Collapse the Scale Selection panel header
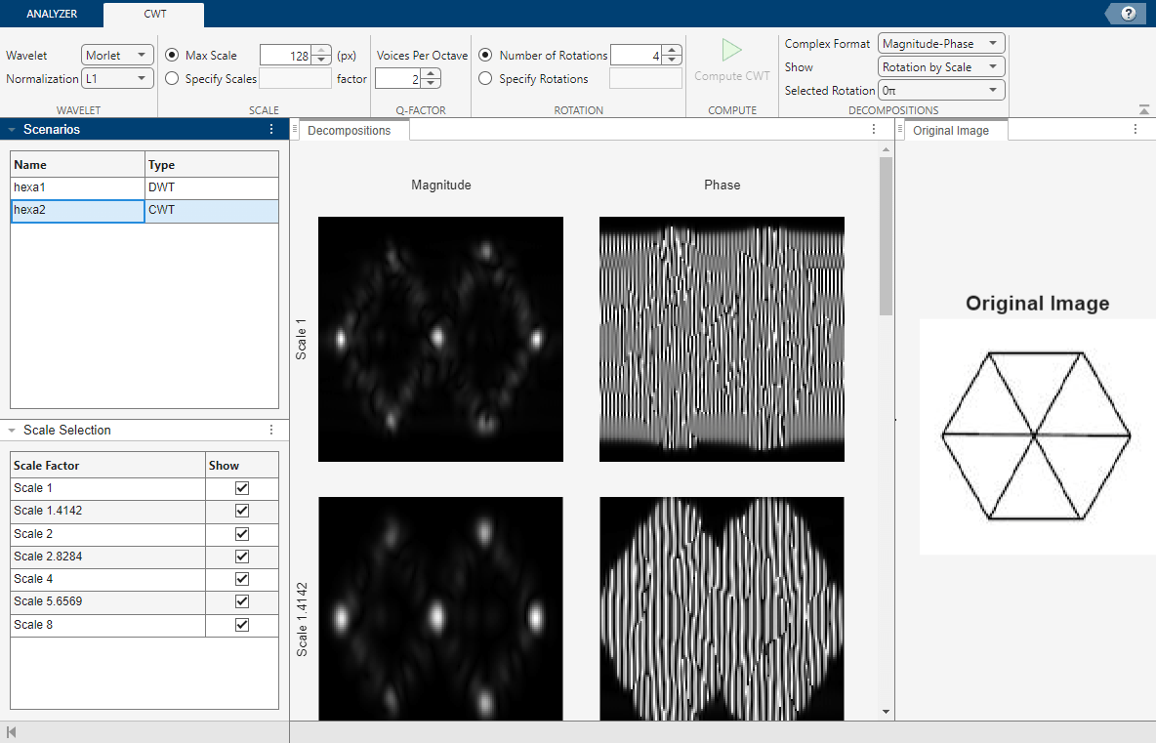1156x743 pixels. [x=13, y=431]
